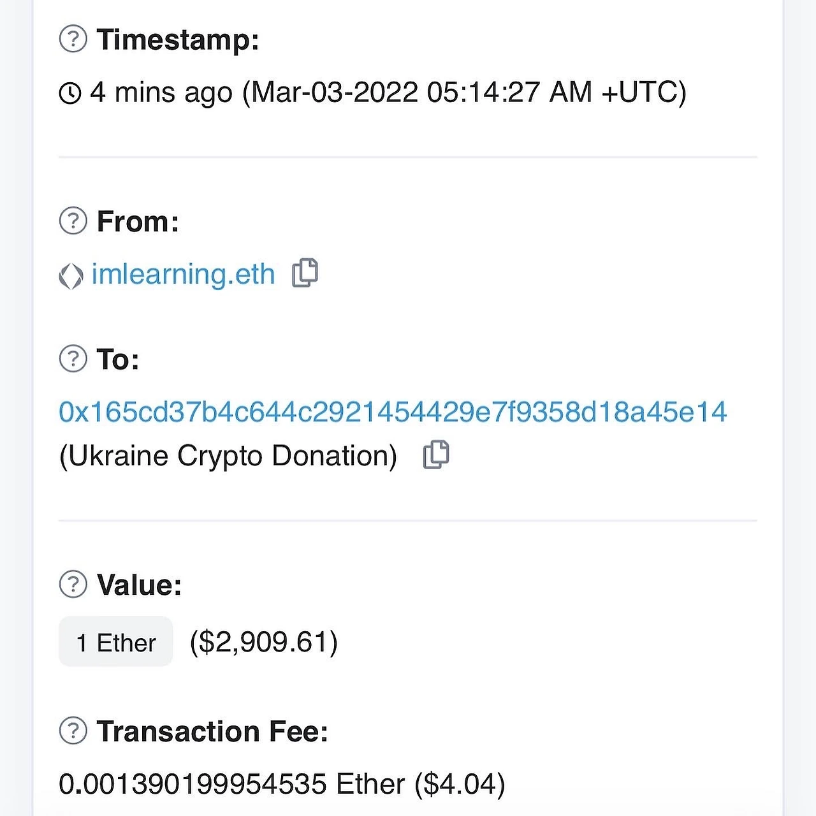Click the help icon beside Value
Viewport: 816px width, 816px height.
pos(73,584)
